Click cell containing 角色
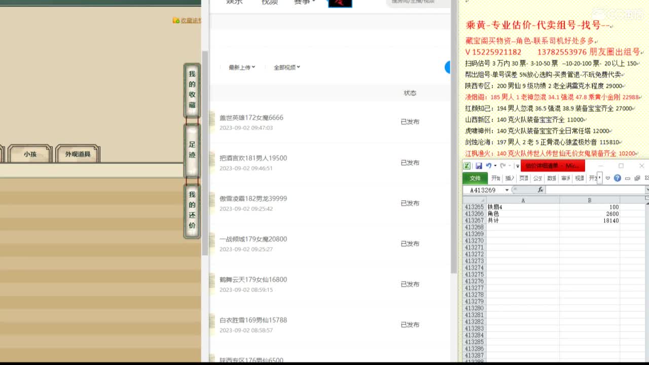649x365 pixels. (523, 214)
